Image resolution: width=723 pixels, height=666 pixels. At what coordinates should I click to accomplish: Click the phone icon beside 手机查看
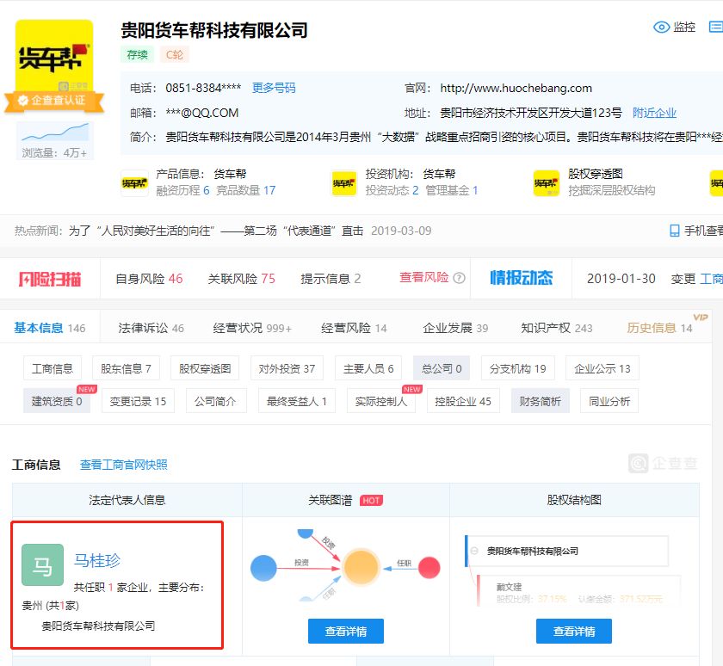[675, 231]
